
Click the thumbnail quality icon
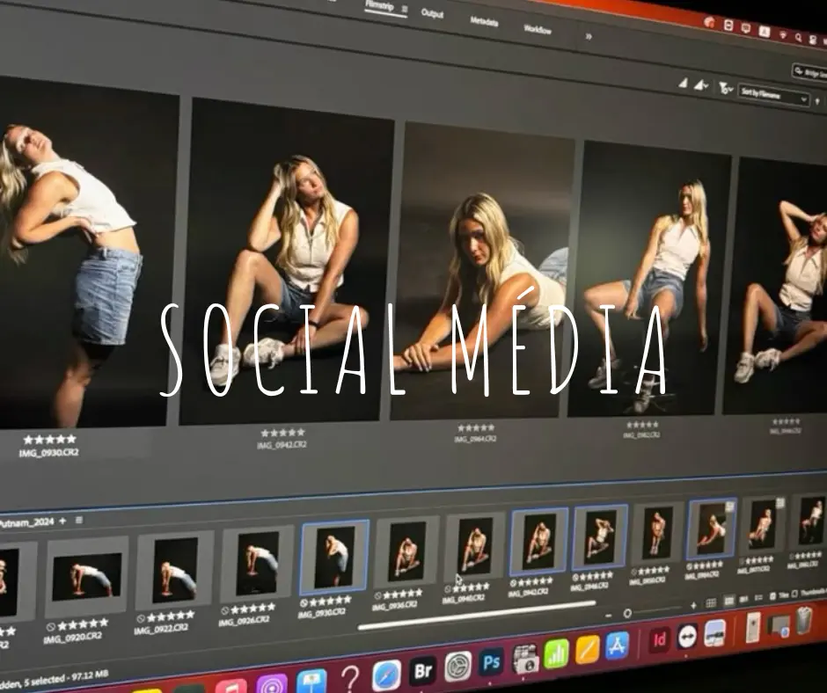(683, 83)
